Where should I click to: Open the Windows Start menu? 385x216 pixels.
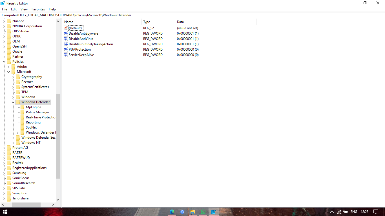[x=5, y=212]
